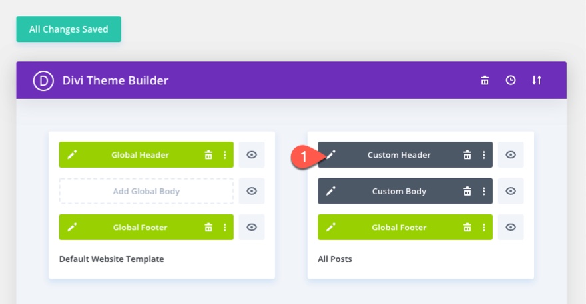Click Theme Builder trash icon in purple bar
Screen dimensions: 586x304
pos(485,80)
